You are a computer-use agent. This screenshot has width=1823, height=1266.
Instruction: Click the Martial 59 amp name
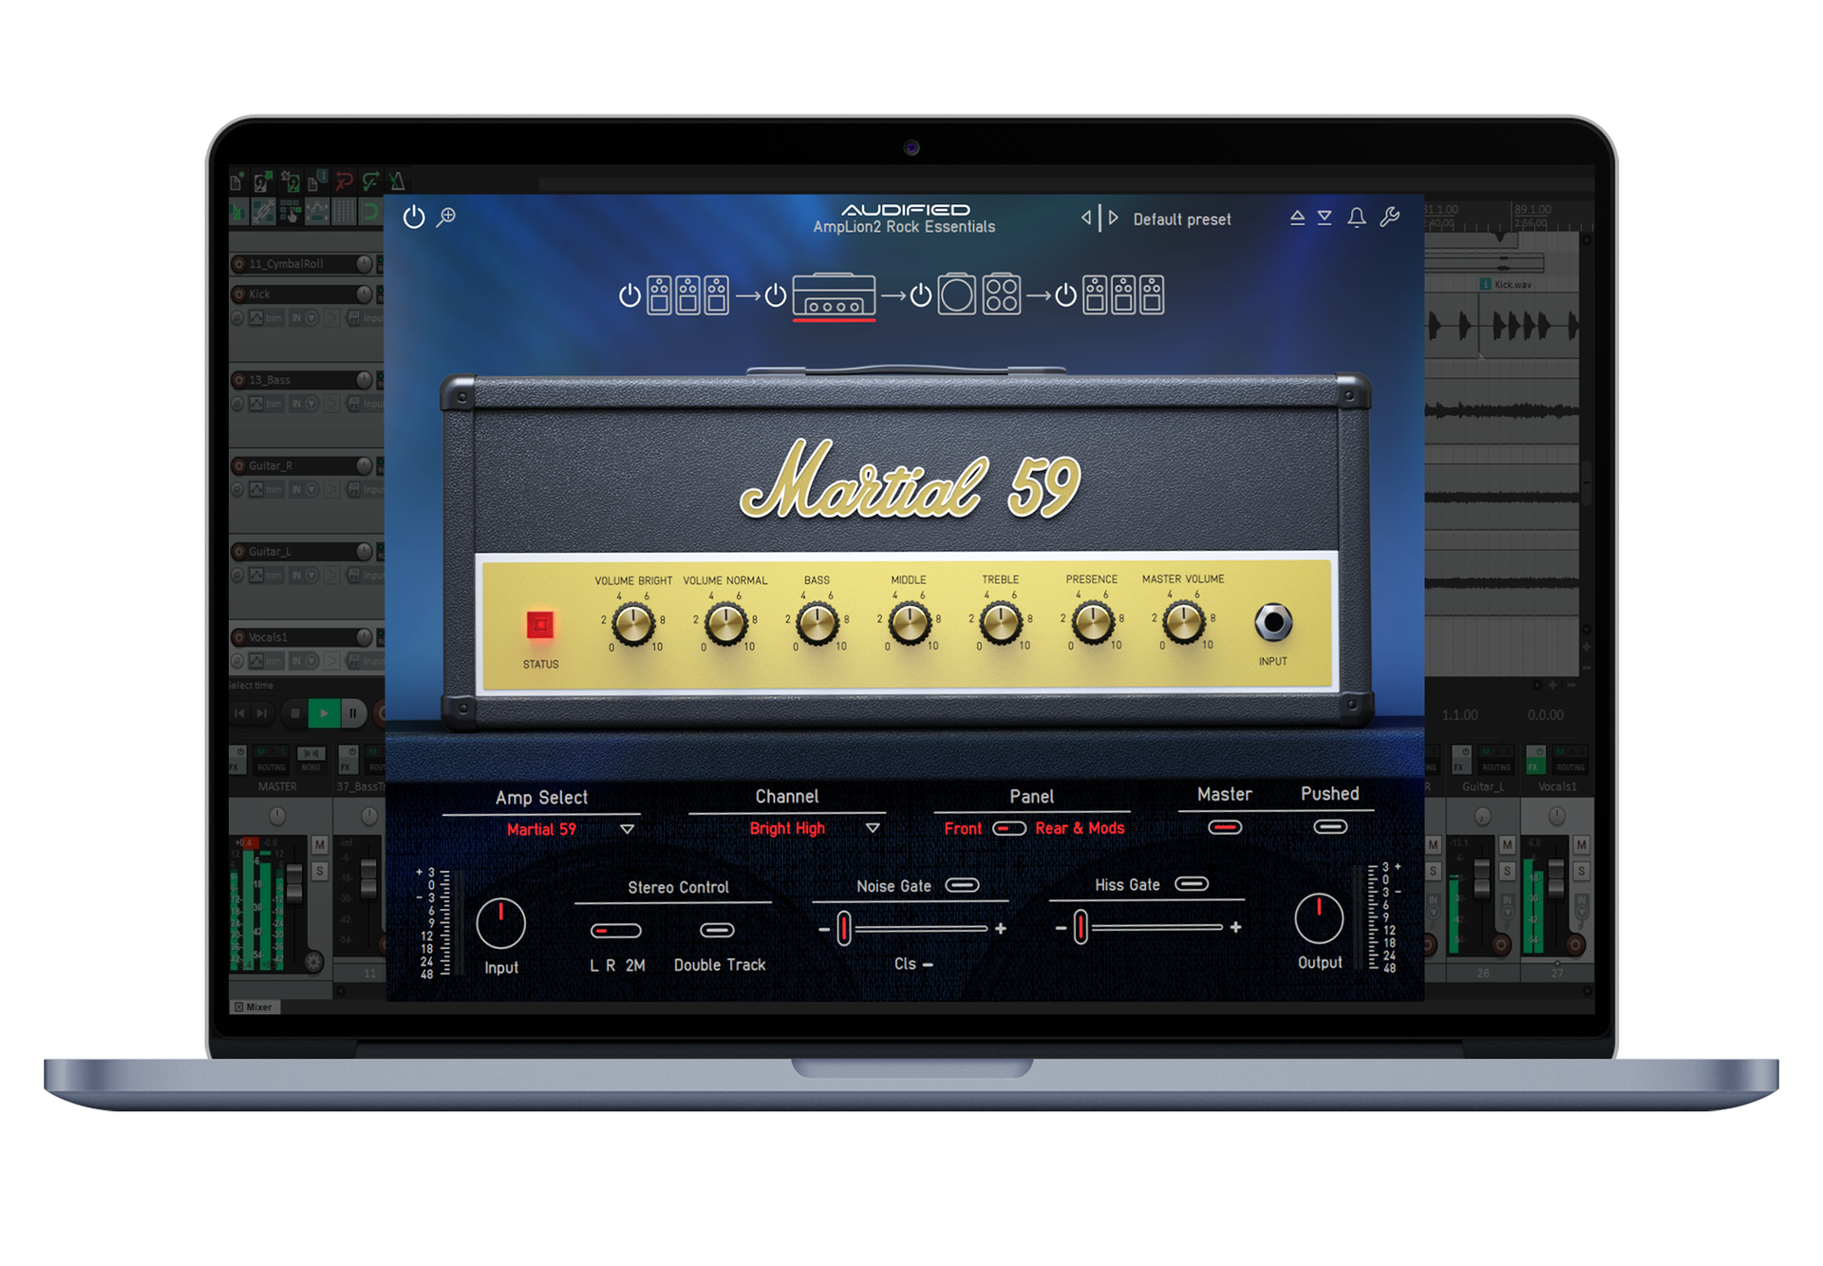541,829
